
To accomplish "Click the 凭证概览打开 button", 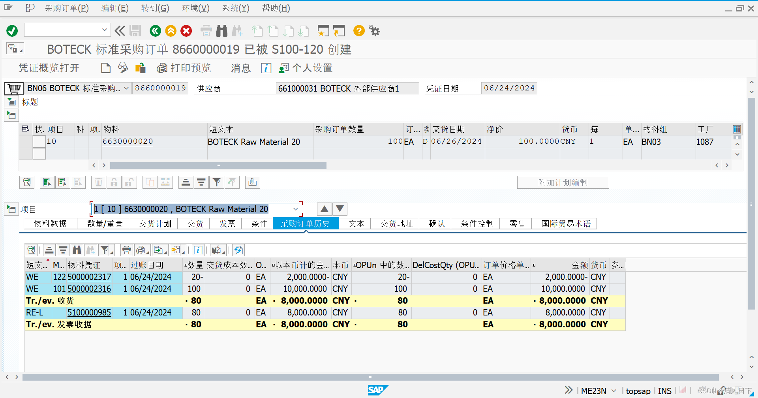I will click(49, 68).
